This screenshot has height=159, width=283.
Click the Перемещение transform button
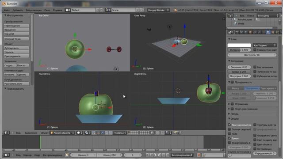(16, 26)
